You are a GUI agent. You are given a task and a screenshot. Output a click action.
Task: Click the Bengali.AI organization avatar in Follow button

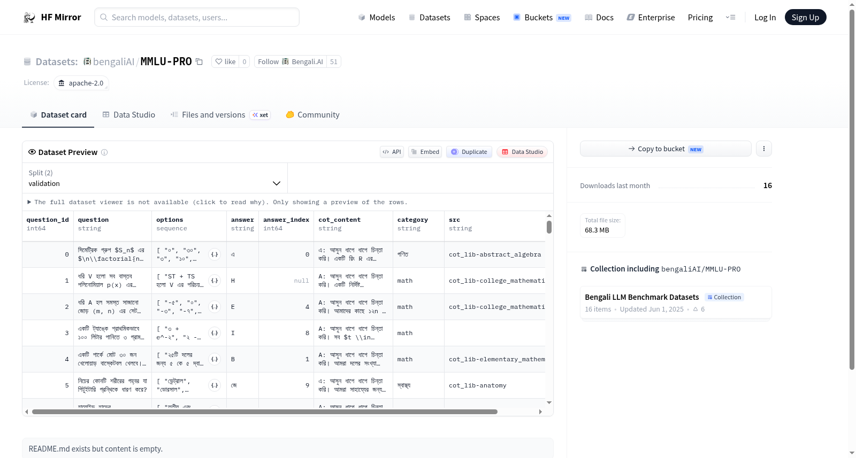click(285, 62)
